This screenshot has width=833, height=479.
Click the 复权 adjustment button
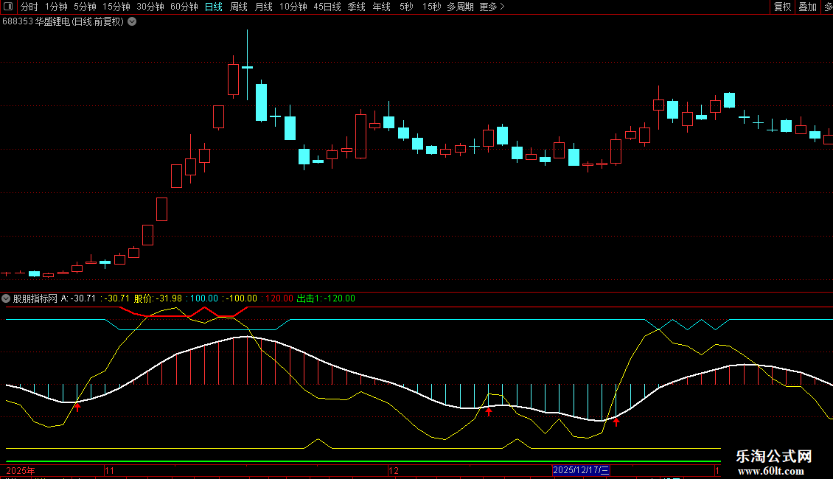(782, 7)
